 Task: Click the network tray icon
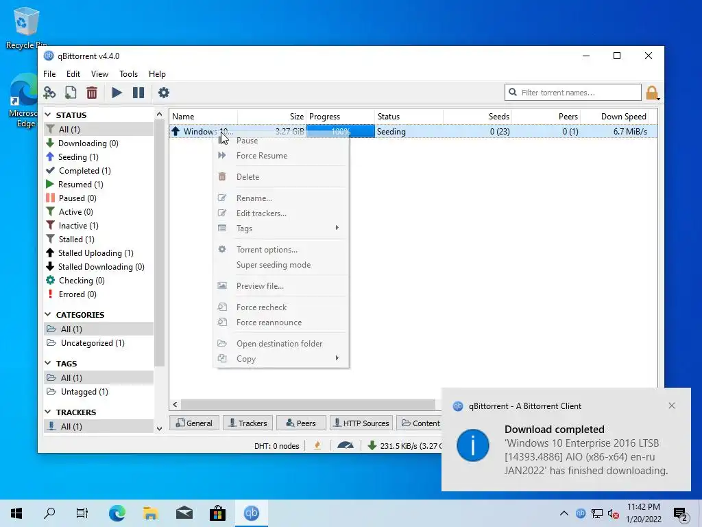pos(597,513)
